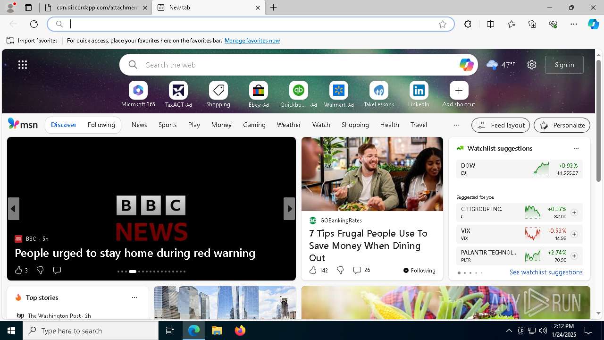Add VIX to watchlist
Screen dimensions: 604x340
tap(574, 234)
